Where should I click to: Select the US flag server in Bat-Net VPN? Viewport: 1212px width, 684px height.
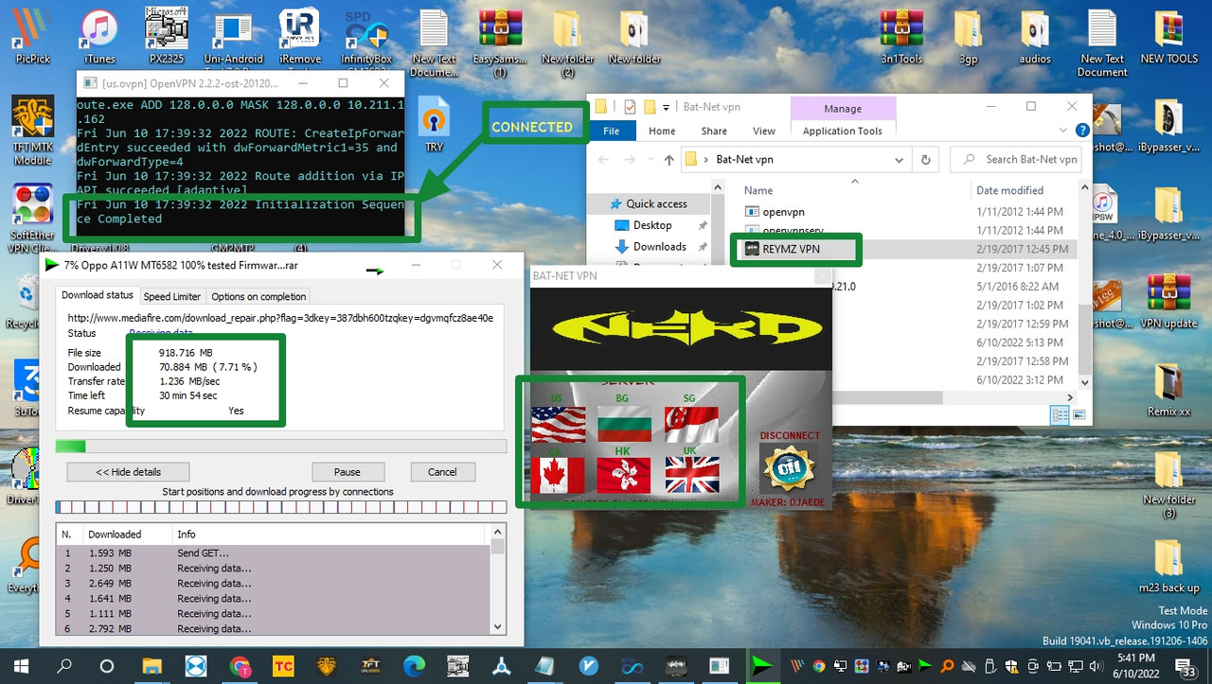(x=559, y=424)
